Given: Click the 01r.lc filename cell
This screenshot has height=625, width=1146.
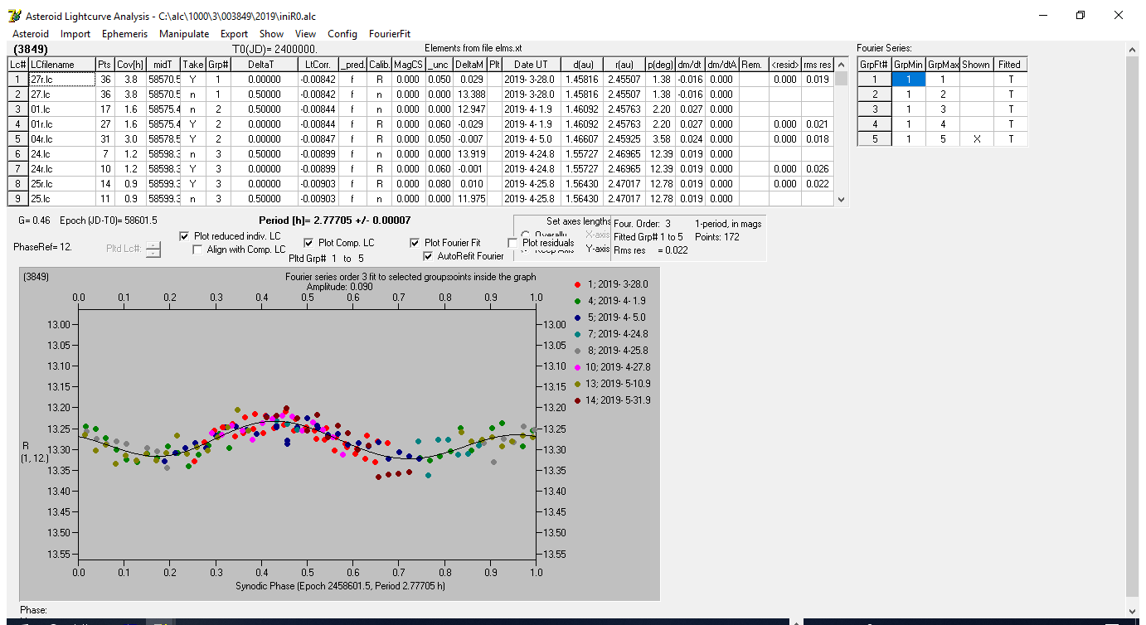Looking at the screenshot, I should point(61,124).
